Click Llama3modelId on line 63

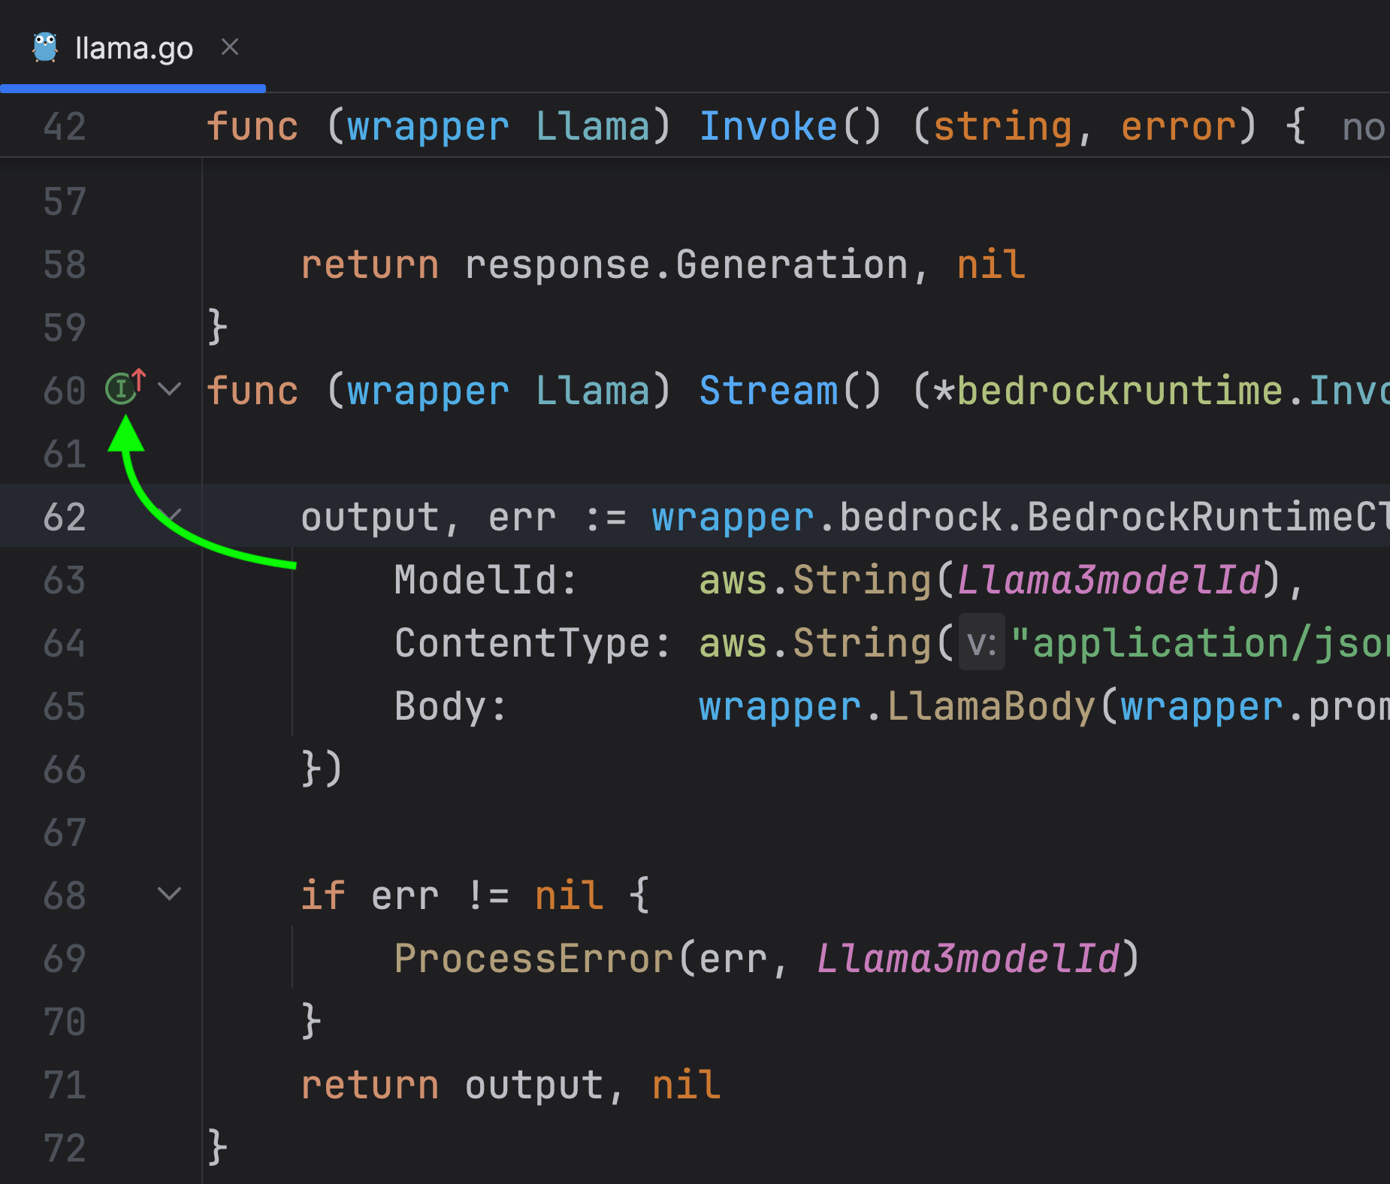[1108, 580]
